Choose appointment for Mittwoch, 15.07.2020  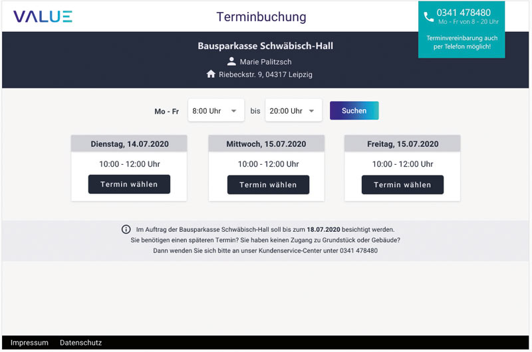click(x=268, y=185)
